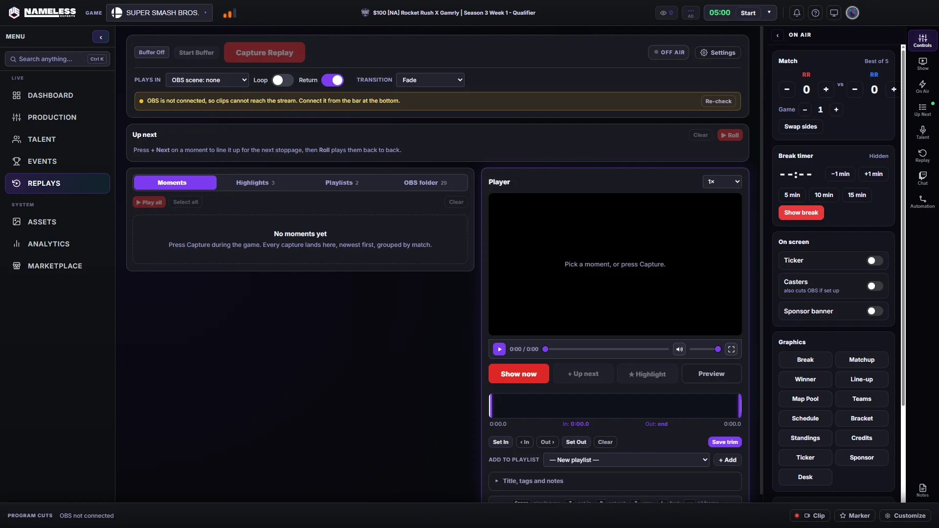Click Re-check in the OBS warning
Image resolution: width=939 pixels, height=528 pixels.
click(x=718, y=101)
